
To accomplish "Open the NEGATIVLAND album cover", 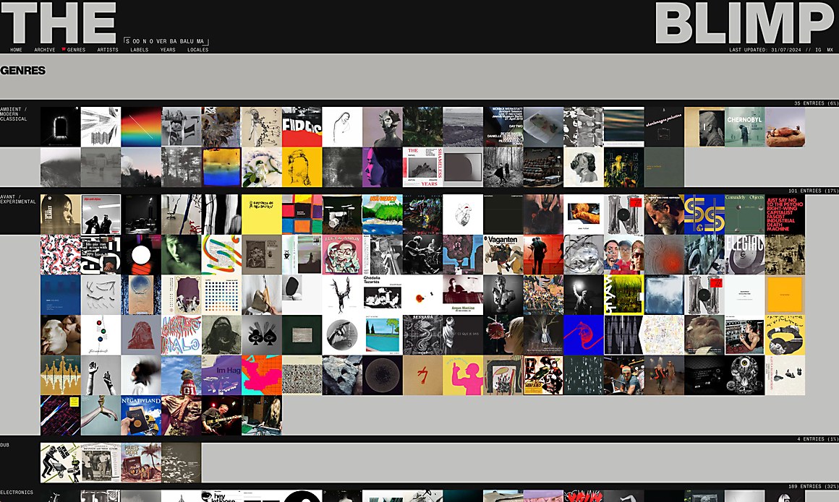I will click(141, 415).
